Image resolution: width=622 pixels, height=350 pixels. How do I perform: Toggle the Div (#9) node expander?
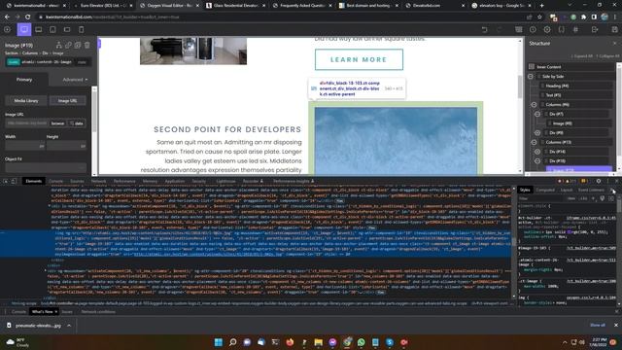537,133
